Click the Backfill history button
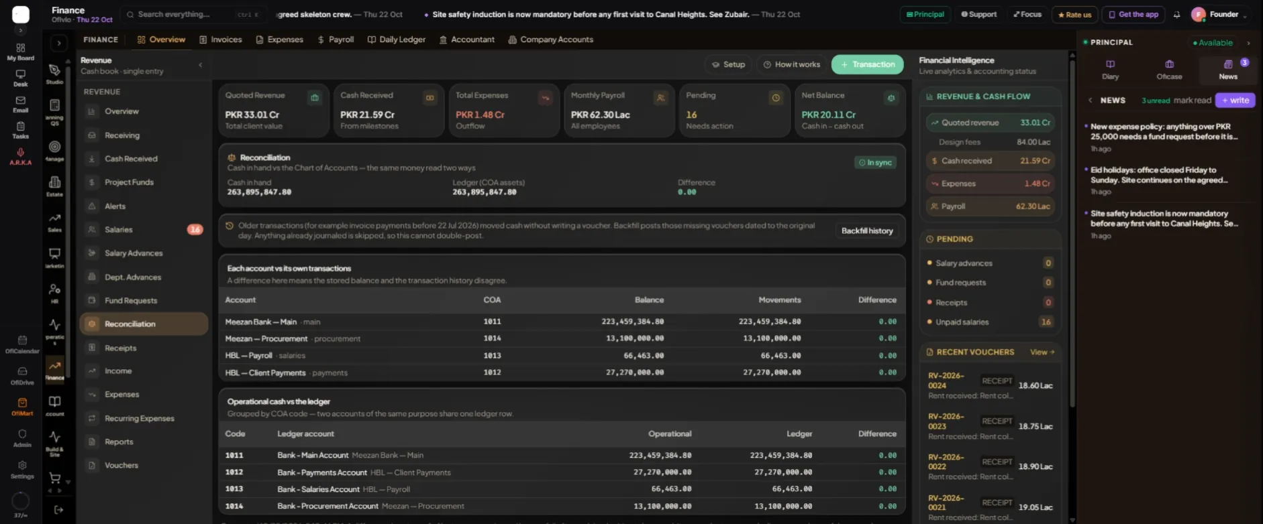The height and width of the screenshot is (524, 1263). tap(867, 231)
